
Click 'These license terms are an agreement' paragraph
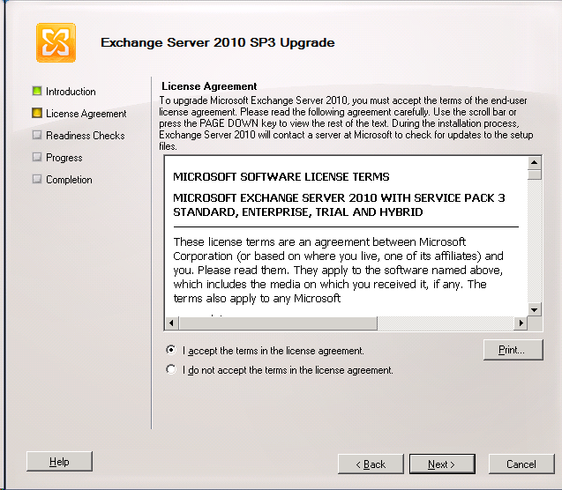[x=339, y=270]
